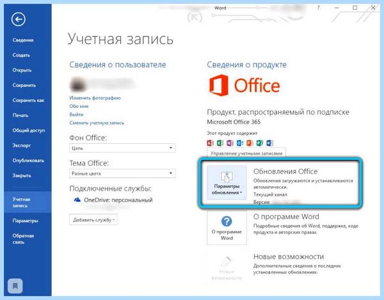Viewport: 384px width, 300px height.
Task: Click the Управление учетными записями button
Action: (x=246, y=154)
